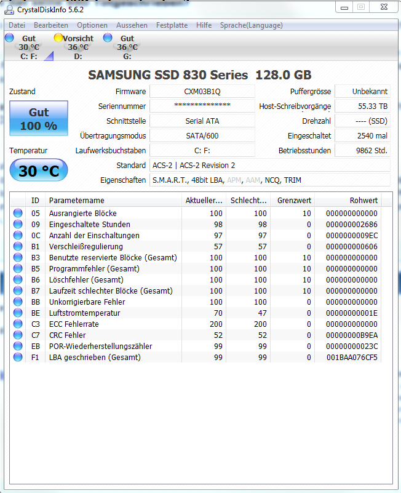
Task: Click the status orb of Unkorrigierbare Fehler row
Action: [x=18, y=302]
